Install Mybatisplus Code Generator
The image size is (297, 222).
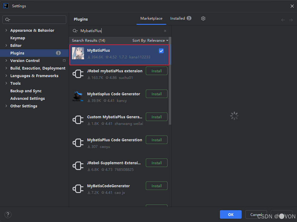pyautogui.click(x=157, y=94)
